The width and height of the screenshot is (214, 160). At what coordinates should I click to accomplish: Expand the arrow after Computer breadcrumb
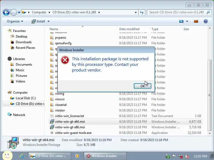49,12
